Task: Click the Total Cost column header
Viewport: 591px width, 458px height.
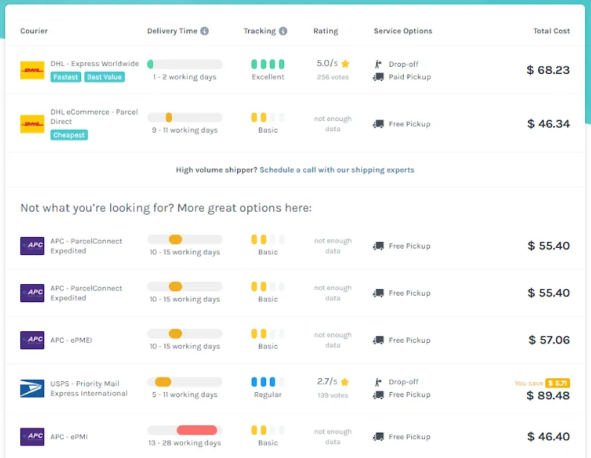Action: pyautogui.click(x=551, y=31)
